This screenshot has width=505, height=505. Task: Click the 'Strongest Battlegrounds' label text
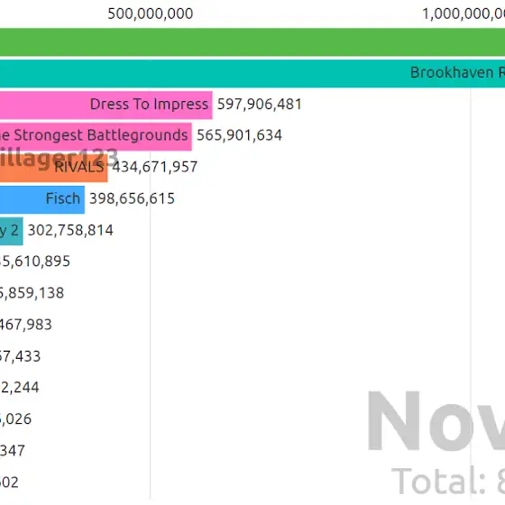pos(100,135)
